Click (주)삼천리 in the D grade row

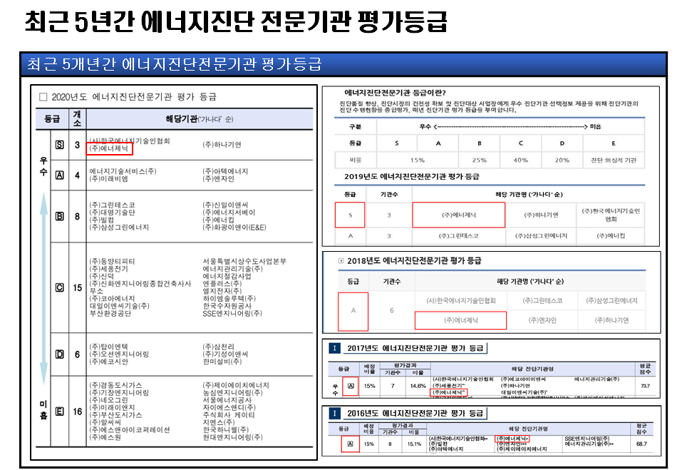point(218,347)
